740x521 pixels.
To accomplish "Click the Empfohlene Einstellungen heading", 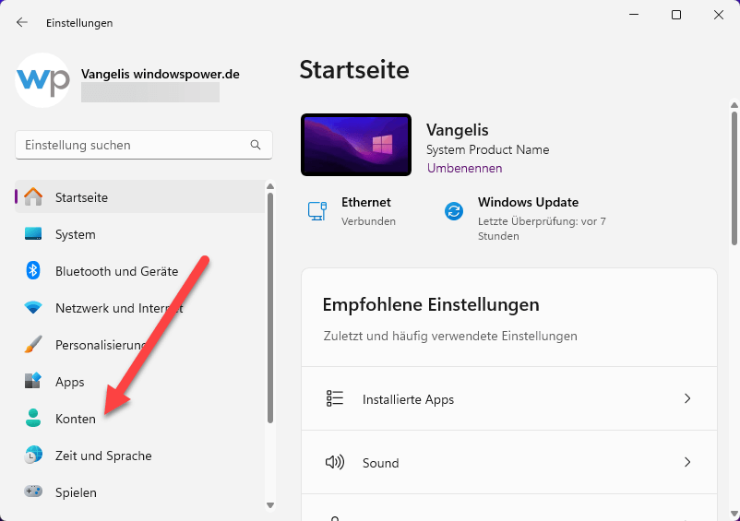I will point(431,305).
